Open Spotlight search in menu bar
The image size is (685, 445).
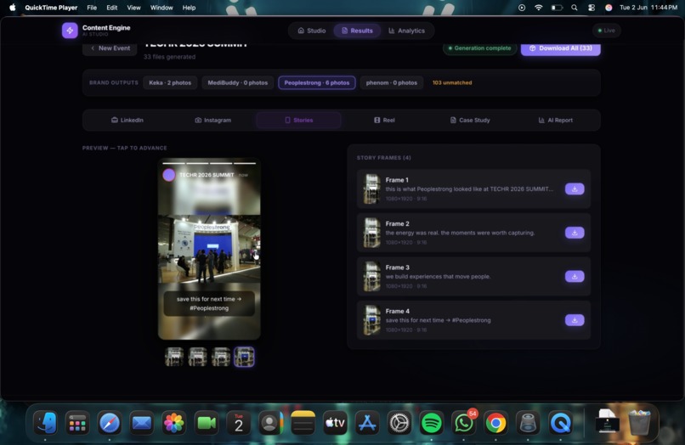574,8
